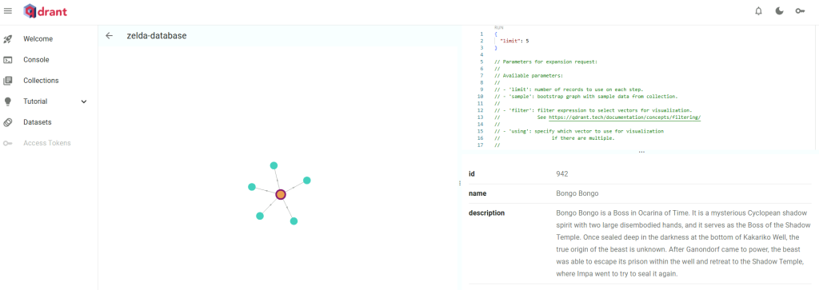Go back with the arrow beside zelda-database
819x290 pixels.
coord(109,35)
